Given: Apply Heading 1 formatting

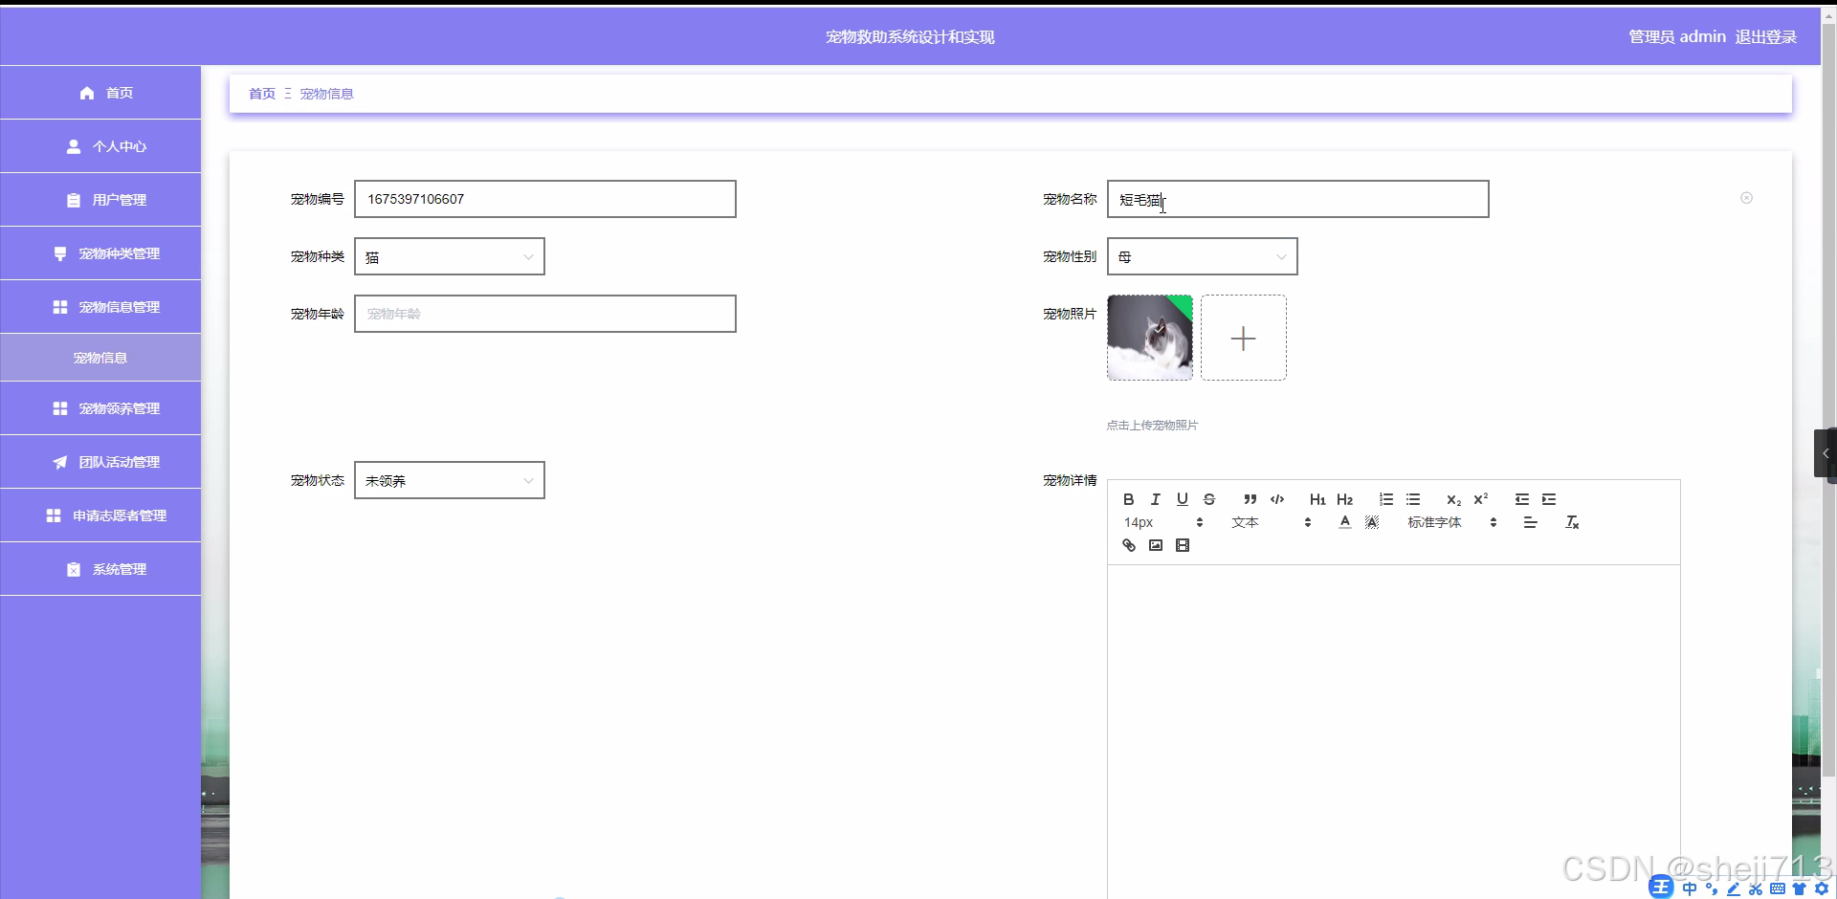Looking at the screenshot, I should pos(1317,498).
